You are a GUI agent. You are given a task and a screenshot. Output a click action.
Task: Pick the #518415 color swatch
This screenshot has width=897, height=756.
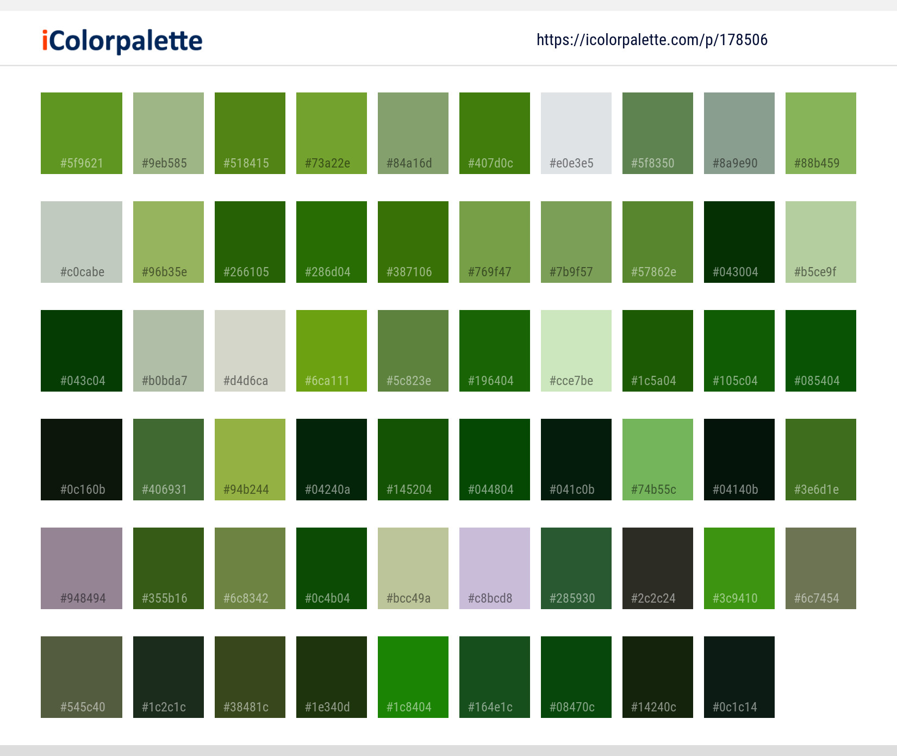point(250,133)
